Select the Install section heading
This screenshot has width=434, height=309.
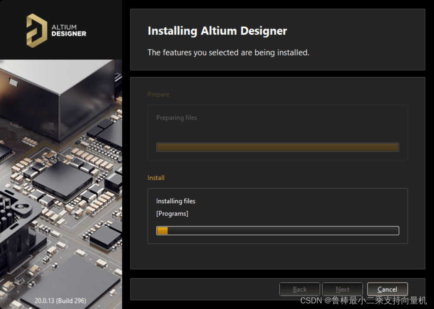[x=156, y=178]
